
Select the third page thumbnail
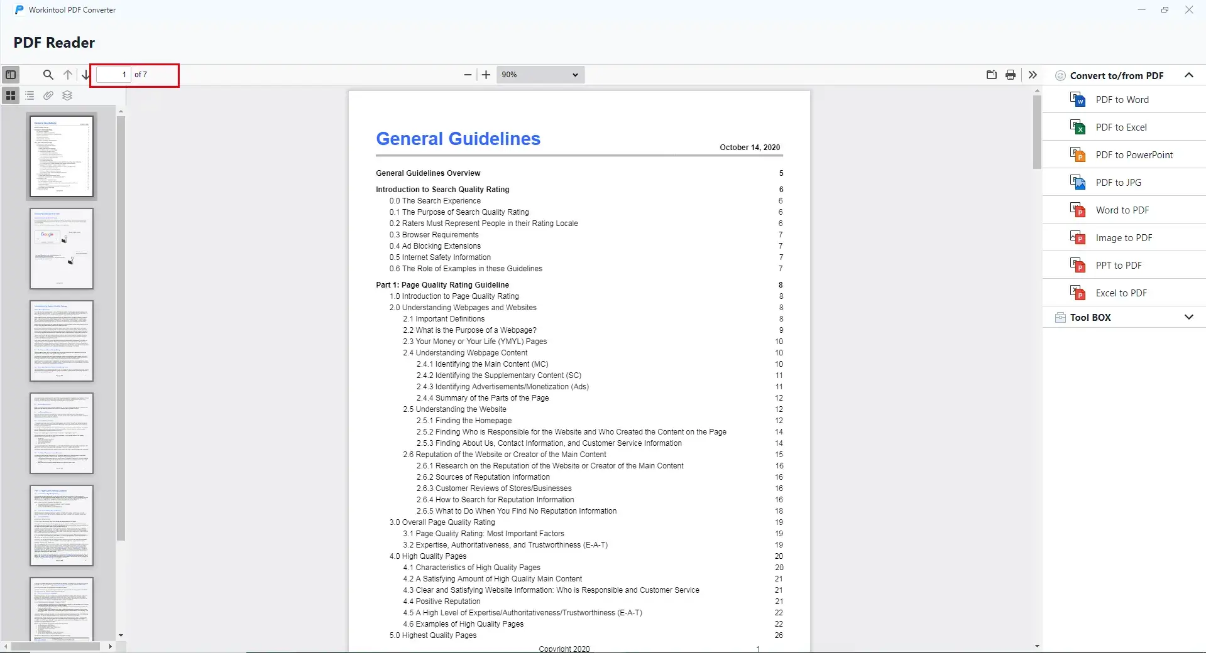[x=62, y=341]
